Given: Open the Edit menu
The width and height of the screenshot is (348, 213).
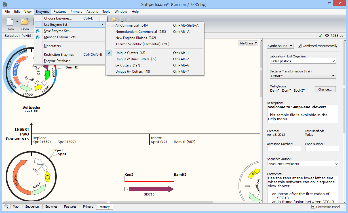Looking at the screenshot, I should (x=17, y=12).
